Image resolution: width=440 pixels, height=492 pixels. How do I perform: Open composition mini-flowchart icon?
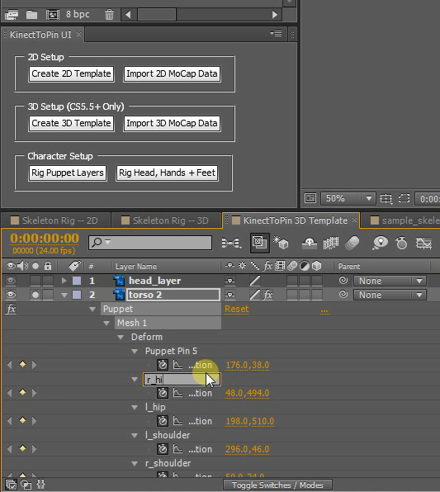(x=231, y=243)
